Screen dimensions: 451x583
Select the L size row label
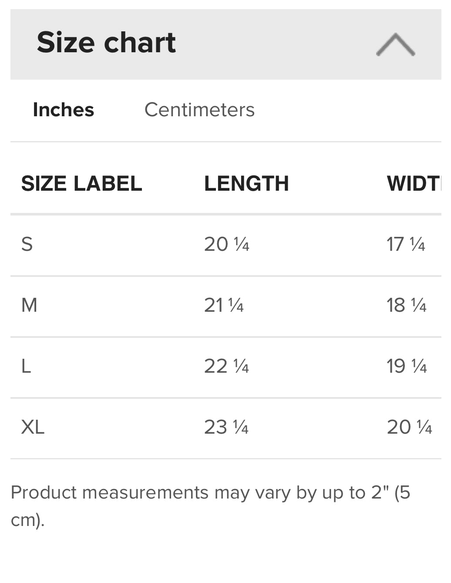(x=26, y=366)
